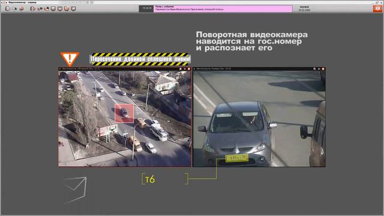
Task: Click the event time box reading 15:24:35
Action: [x=146, y=8]
